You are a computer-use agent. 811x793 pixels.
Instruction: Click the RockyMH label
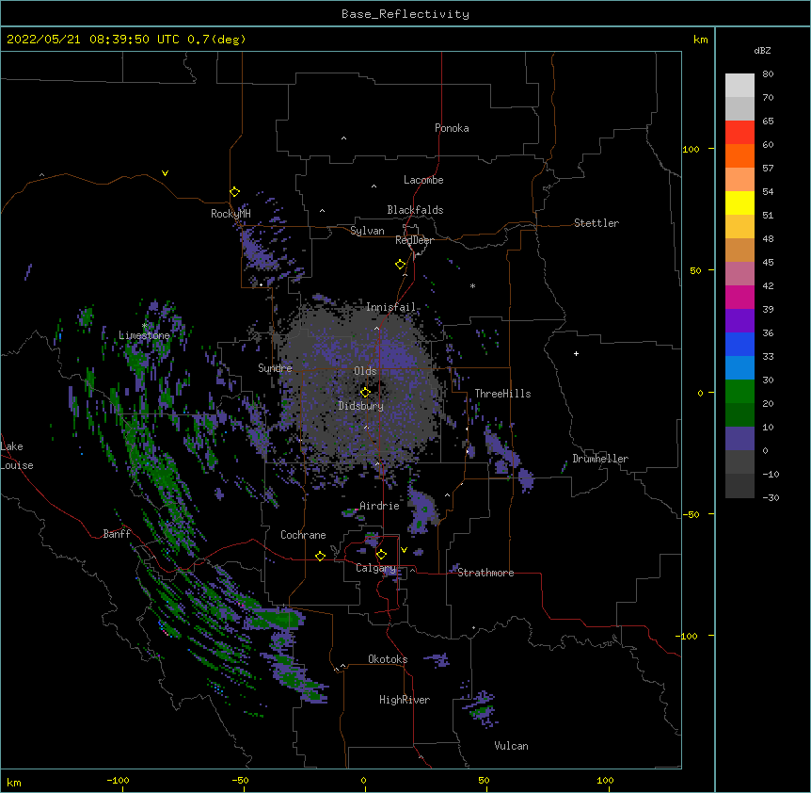pos(231,214)
